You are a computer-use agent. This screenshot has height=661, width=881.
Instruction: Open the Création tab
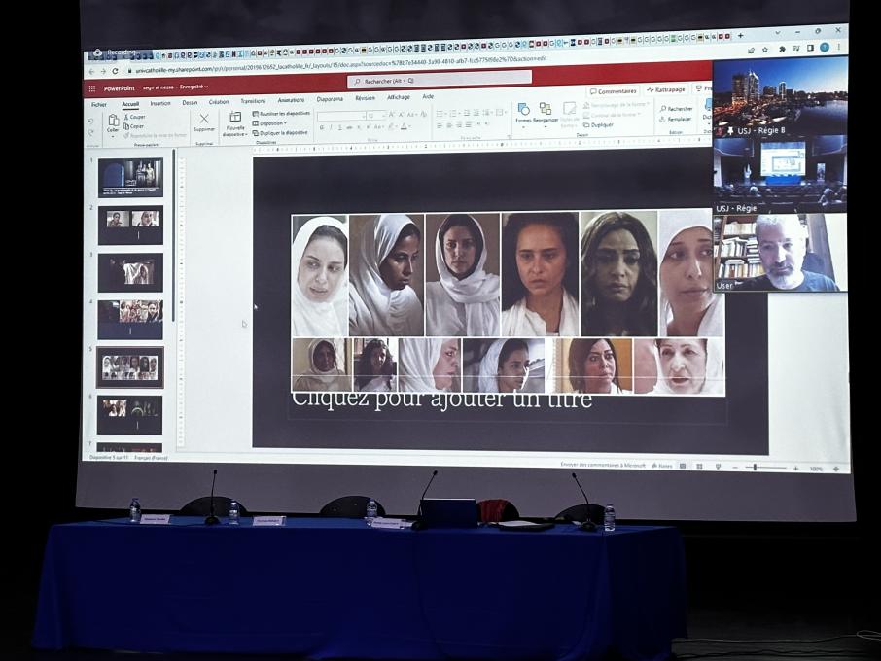pos(219,102)
